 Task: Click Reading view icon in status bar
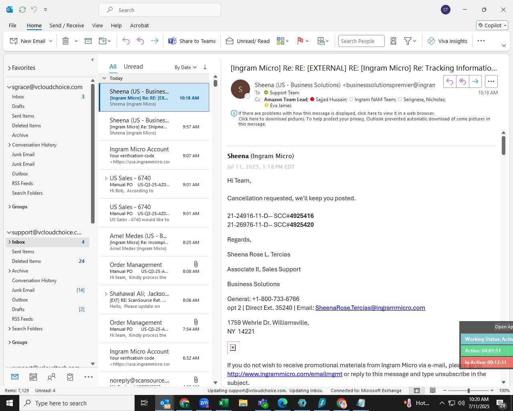click(x=433, y=391)
